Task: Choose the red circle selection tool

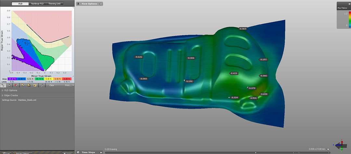Action: coord(16,85)
